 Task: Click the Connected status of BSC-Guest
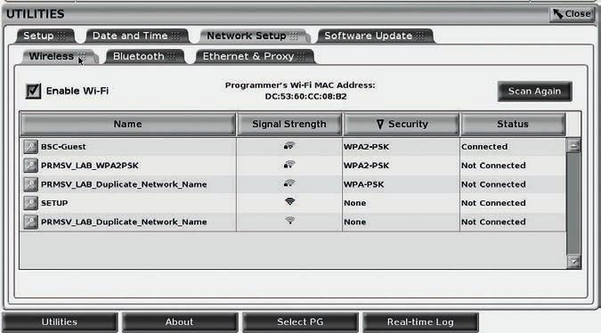(484, 147)
